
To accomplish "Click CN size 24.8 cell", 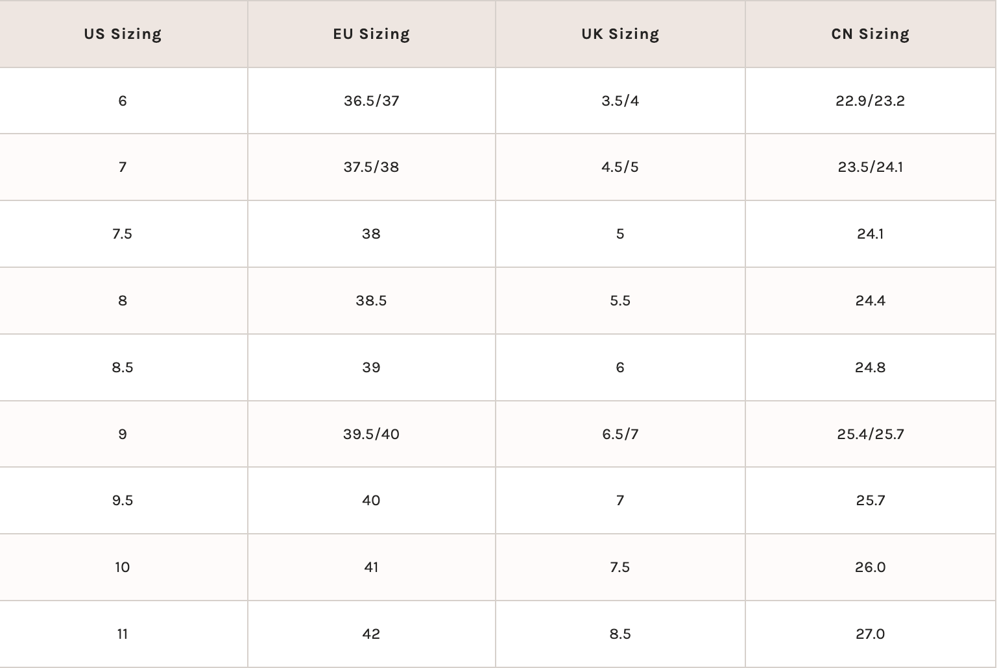I will 870,368.
